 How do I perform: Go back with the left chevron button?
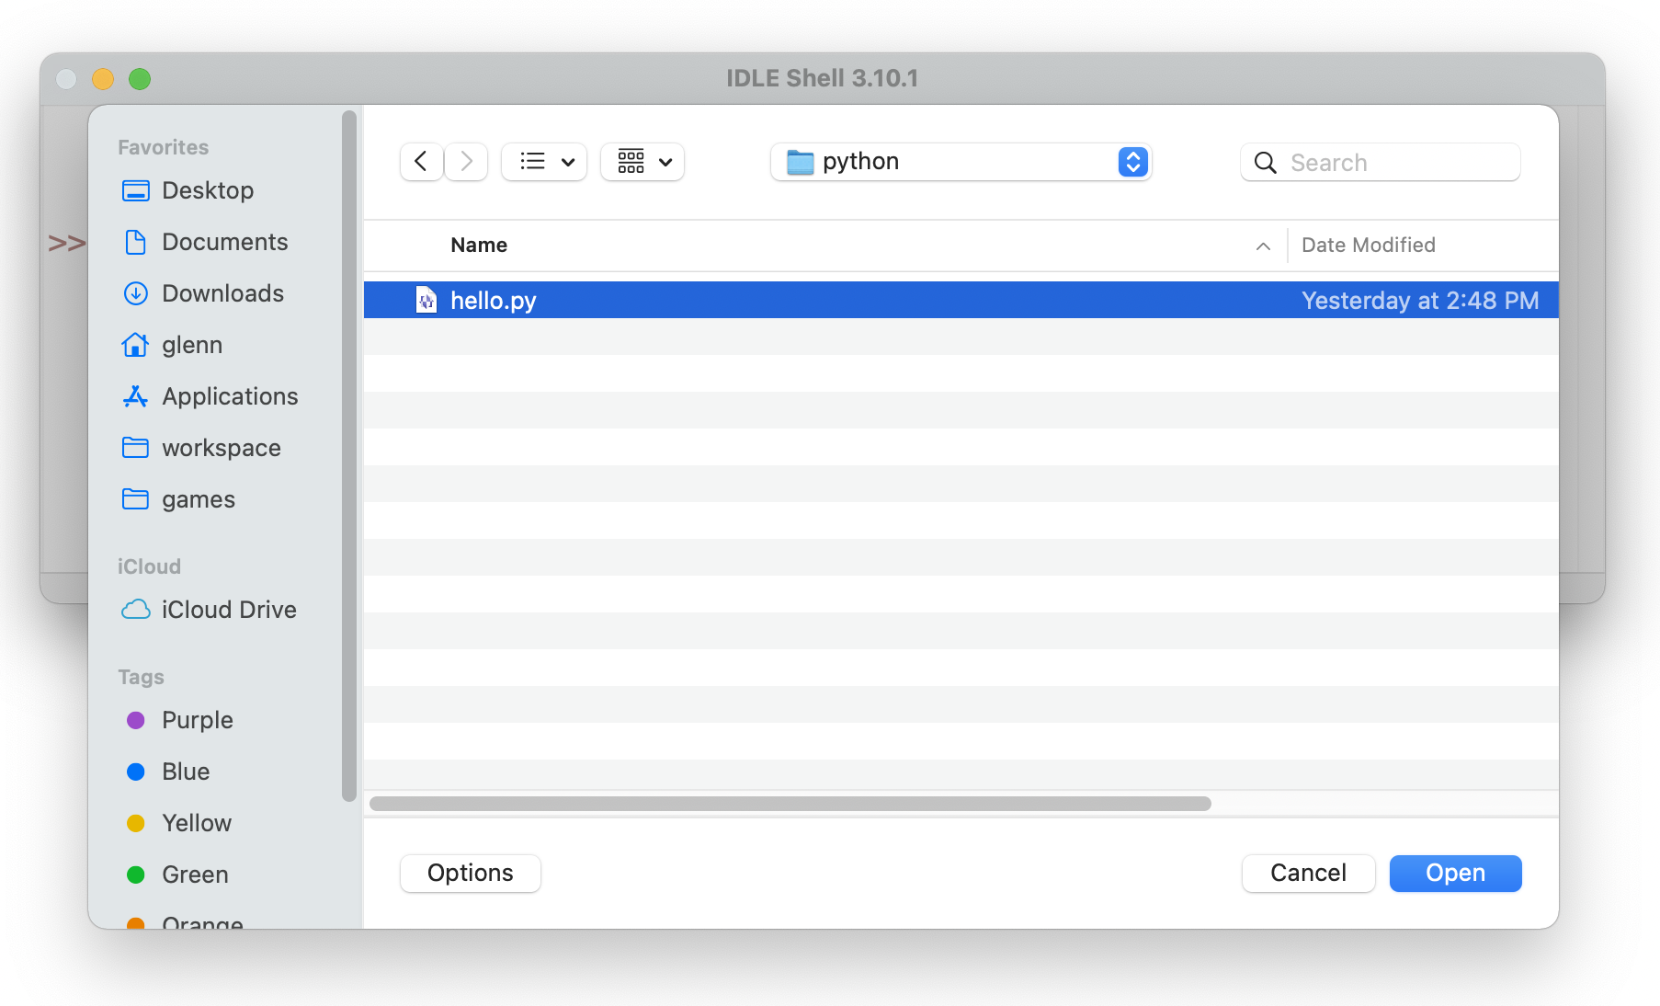pyautogui.click(x=422, y=162)
